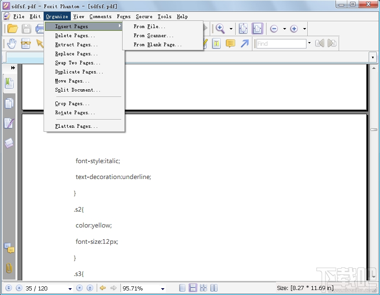Open the zoom percentage dropdown
The width and height of the screenshot is (380, 295).
[163, 289]
